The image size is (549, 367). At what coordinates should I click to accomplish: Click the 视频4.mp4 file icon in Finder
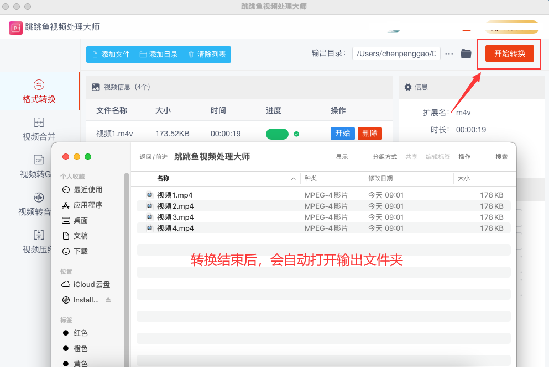click(x=149, y=228)
